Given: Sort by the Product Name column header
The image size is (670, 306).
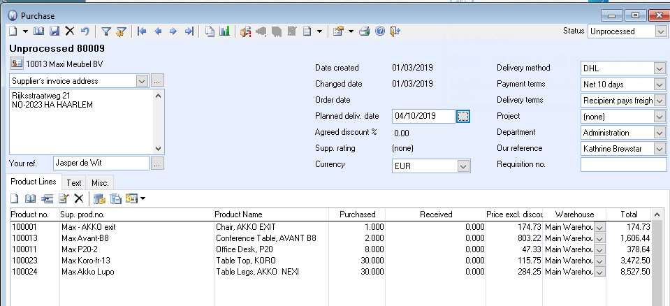Looking at the screenshot, I should coord(271,214).
